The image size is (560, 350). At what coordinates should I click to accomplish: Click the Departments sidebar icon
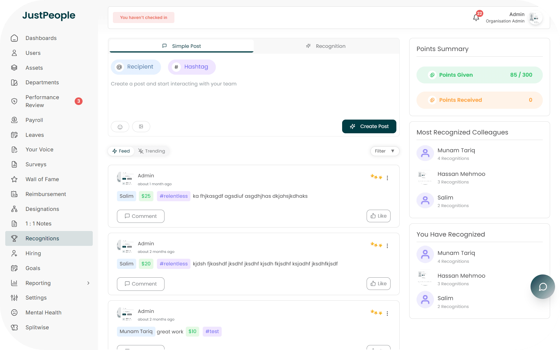14,83
